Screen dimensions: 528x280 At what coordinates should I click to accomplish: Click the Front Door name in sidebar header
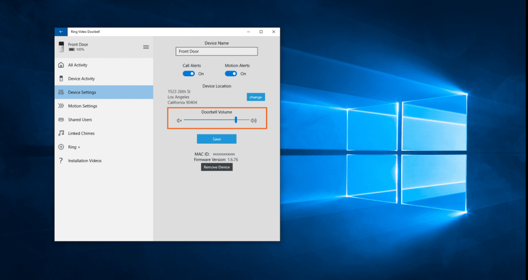tap(78, 44)
